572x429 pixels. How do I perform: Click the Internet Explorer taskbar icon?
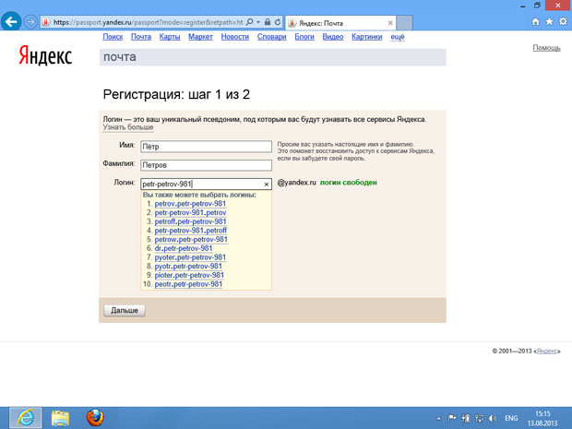coord(26,417)
